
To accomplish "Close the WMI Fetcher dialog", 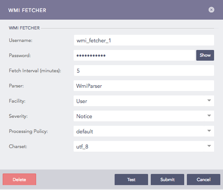I will pyautogui.click(x=211, y=10).
